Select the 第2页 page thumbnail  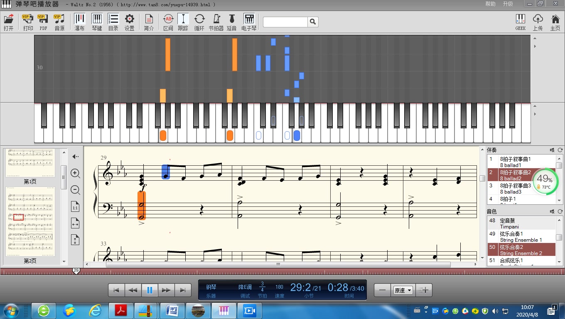pos(30,225)
